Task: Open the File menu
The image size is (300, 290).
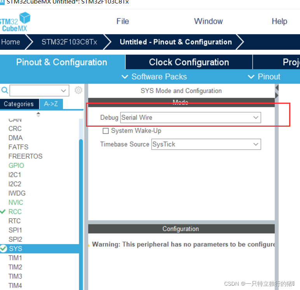Action: point(123,21)
